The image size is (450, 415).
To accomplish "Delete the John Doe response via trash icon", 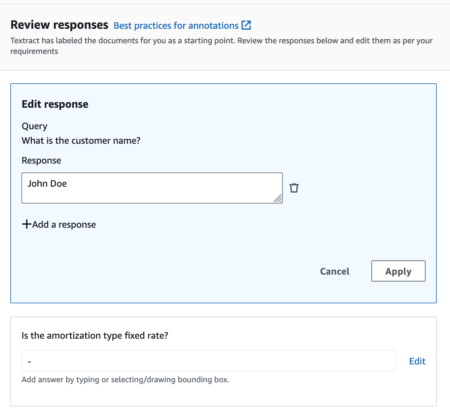I will pos(294,188).
